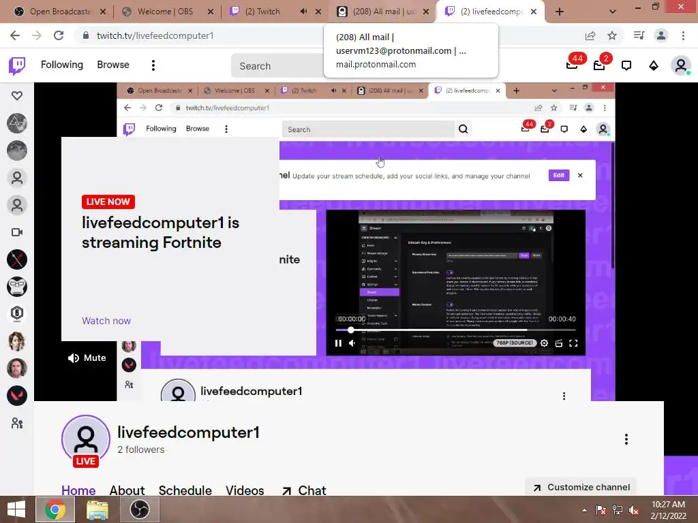The height and width of the screenshot is (523, 698).
Task: Expand the Chrome tab search chevron
Action: [613, 12]
